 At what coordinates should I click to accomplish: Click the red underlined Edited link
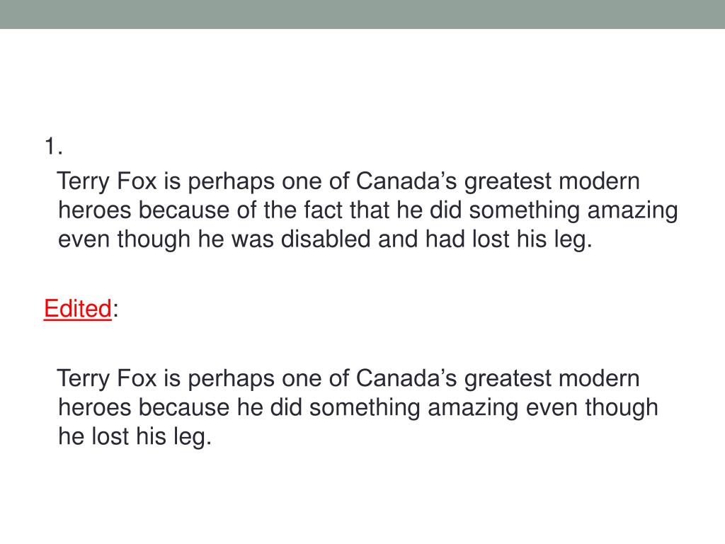78,308
